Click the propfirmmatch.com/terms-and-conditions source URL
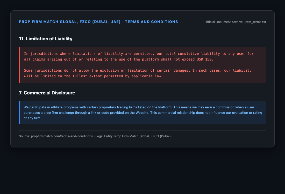The width and height of the screenshot is (285, 194). 62,136
